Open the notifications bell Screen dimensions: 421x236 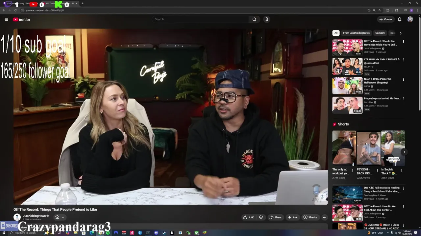click(400, 19)
